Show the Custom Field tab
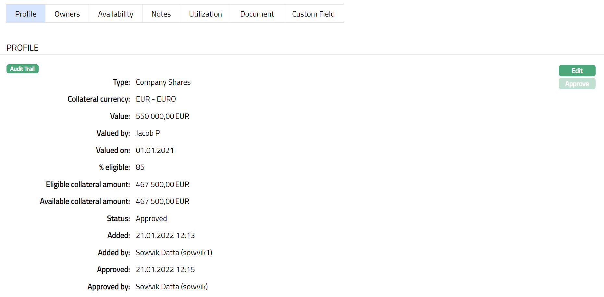Viewport: 604px width, 297px height. pyautogui.click(x=313, y=14)
